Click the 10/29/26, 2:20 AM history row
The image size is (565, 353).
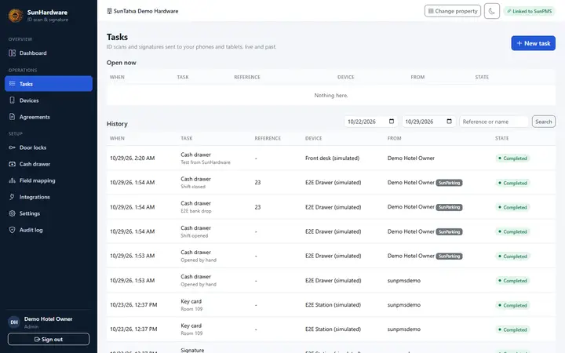pos(331,158)
